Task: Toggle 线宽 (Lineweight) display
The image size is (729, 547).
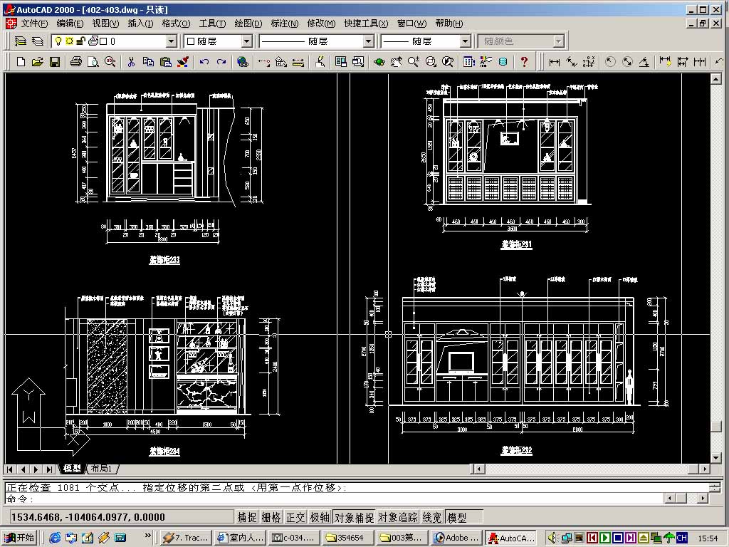Action: 432,517
